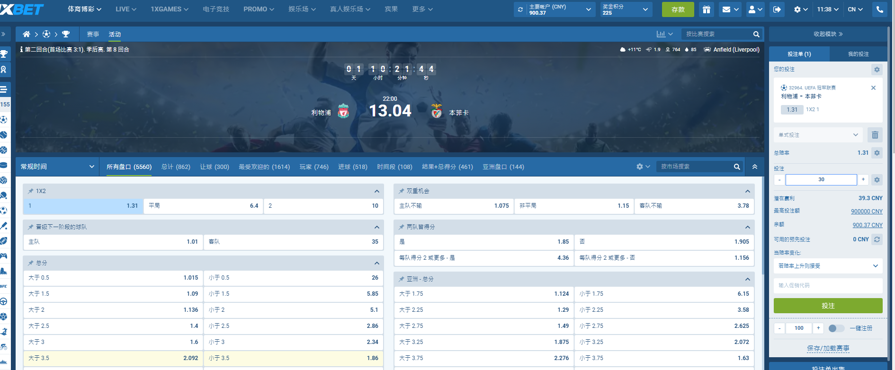
Task: Refresh the available advance bet amount
Action: [x=877, y=239]
